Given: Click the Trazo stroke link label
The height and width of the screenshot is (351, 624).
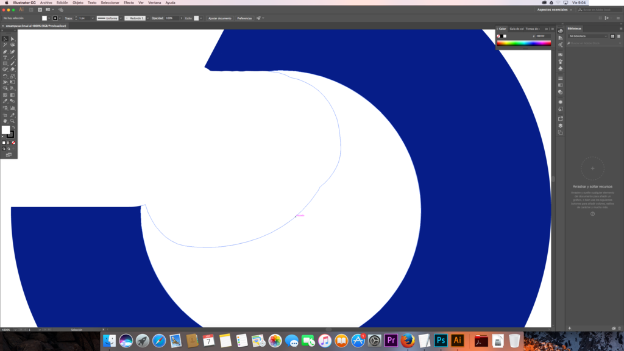Looking at the screenshot, I should pos(68,18).
